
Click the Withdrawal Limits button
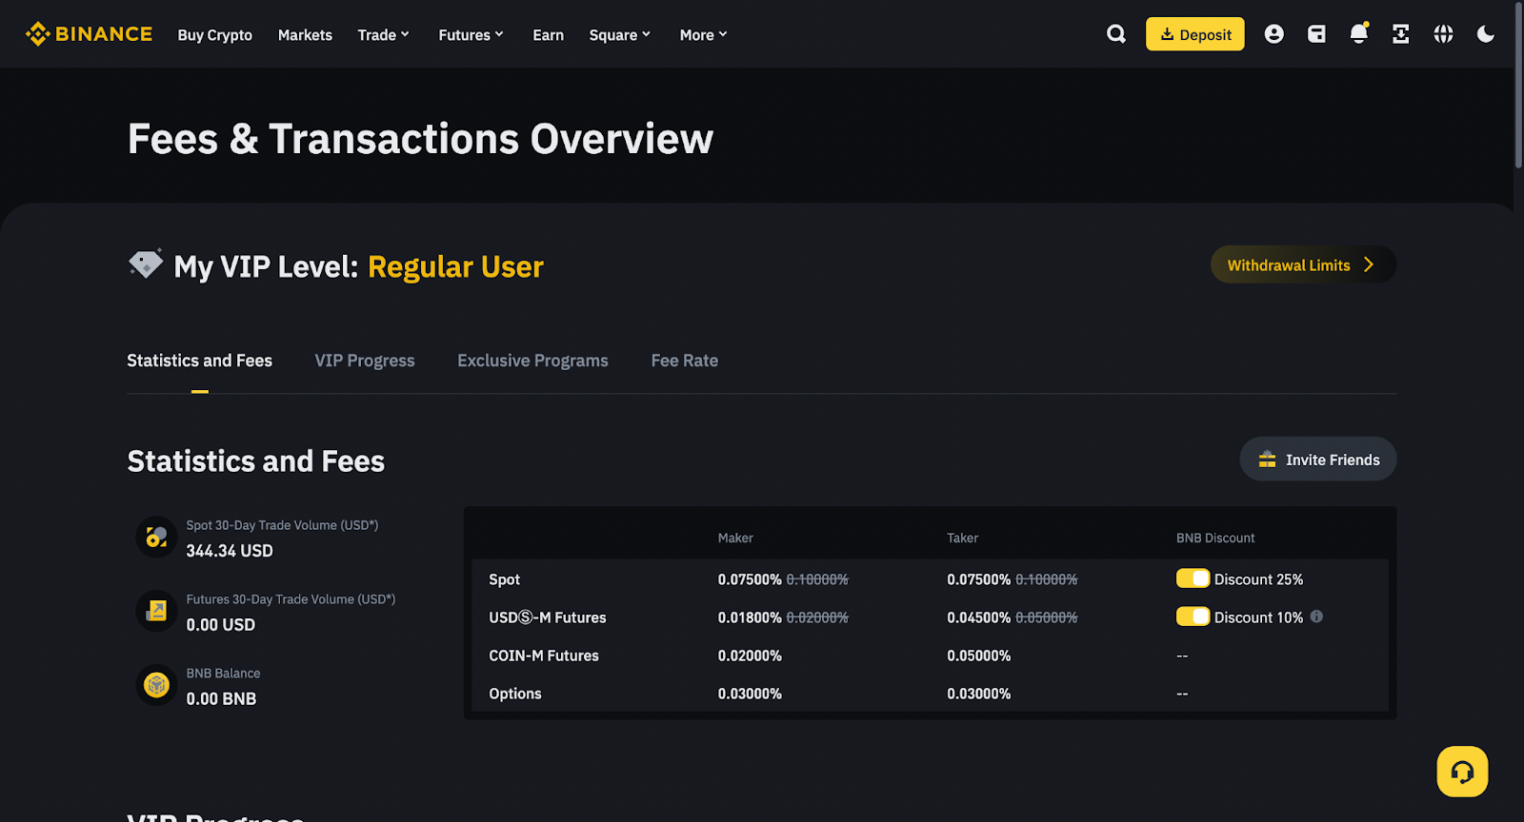click(1303, 264)
